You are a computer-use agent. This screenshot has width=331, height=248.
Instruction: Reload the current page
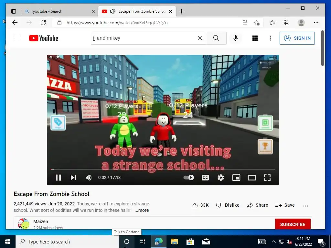[43, 23]
